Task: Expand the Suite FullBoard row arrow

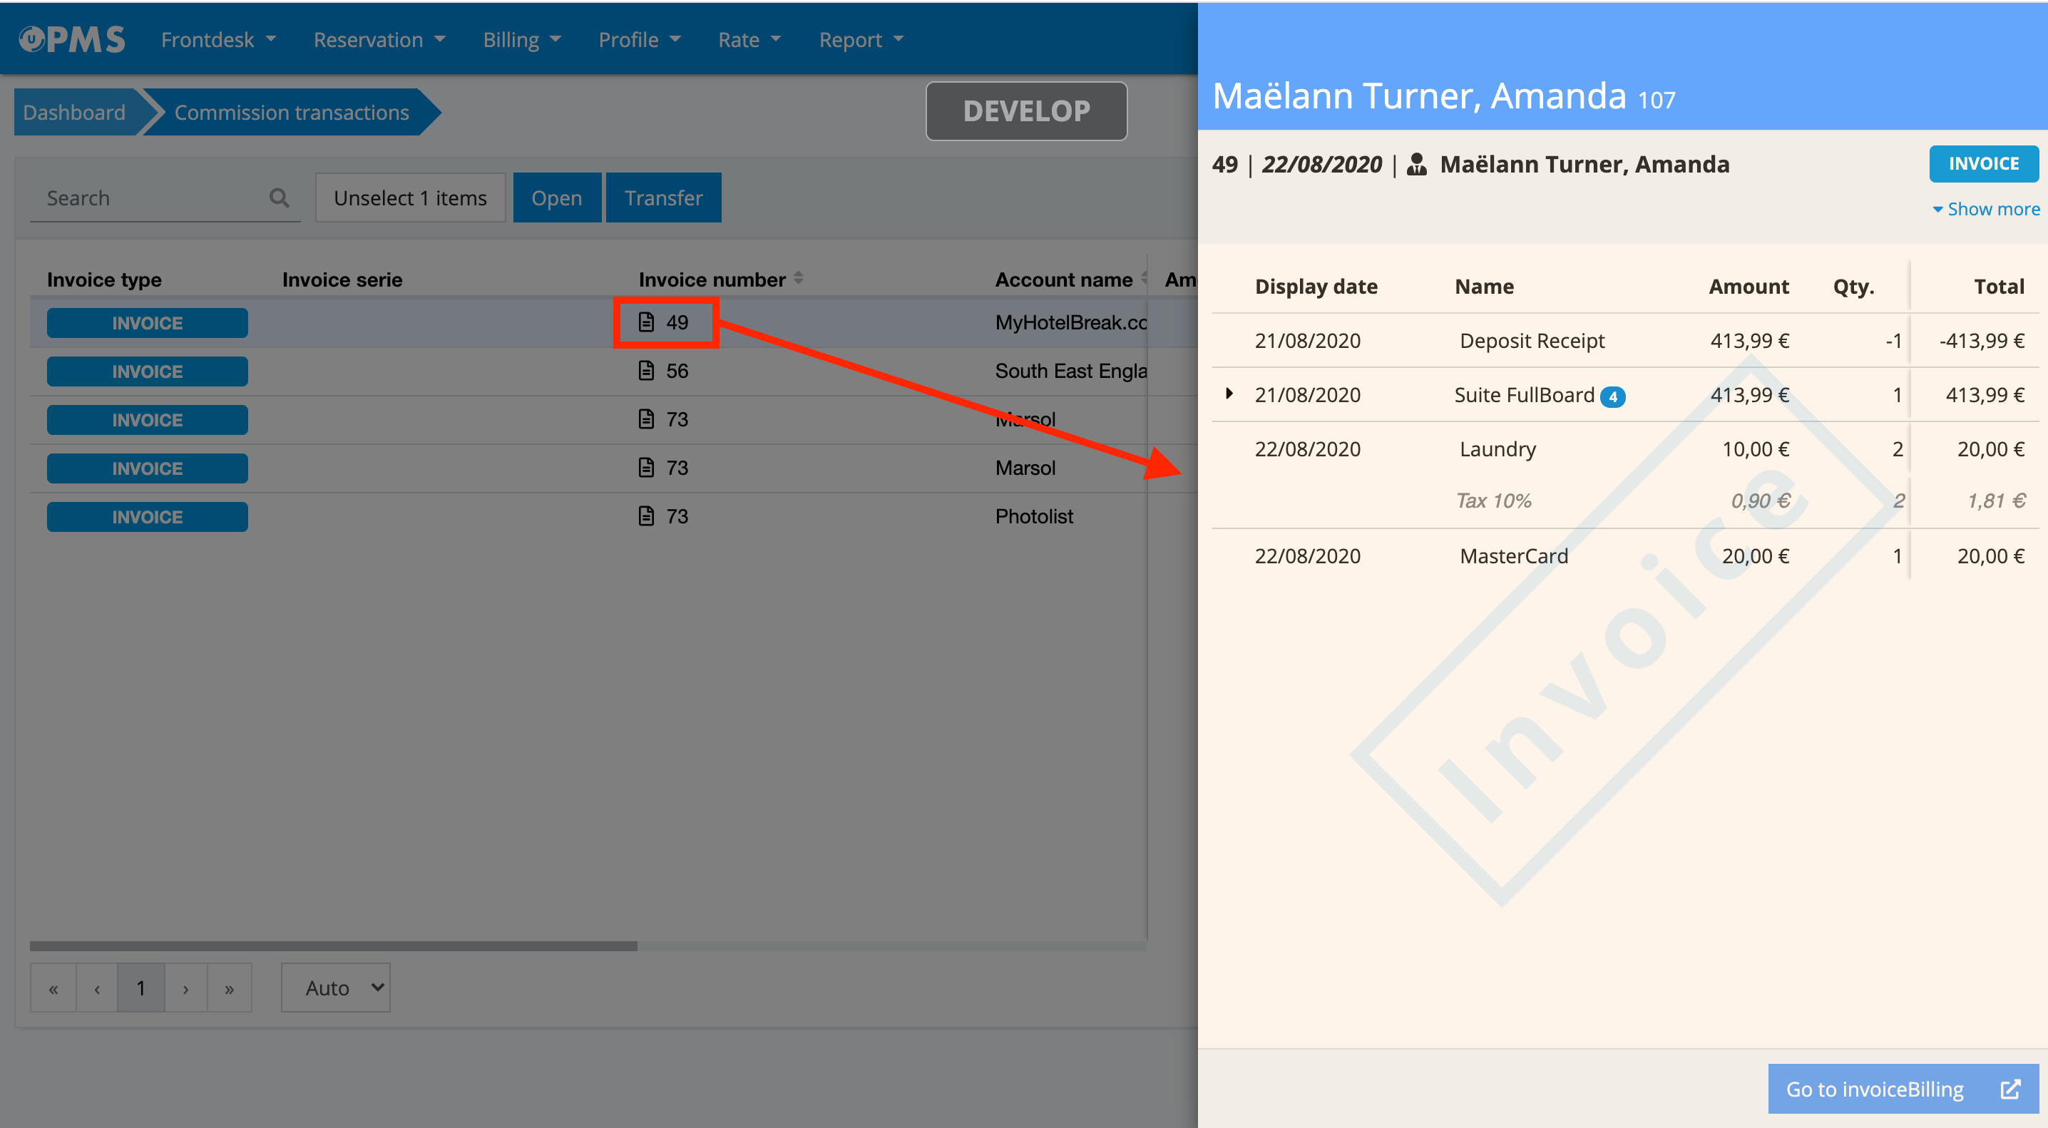Action: [x=1229, y=394]
